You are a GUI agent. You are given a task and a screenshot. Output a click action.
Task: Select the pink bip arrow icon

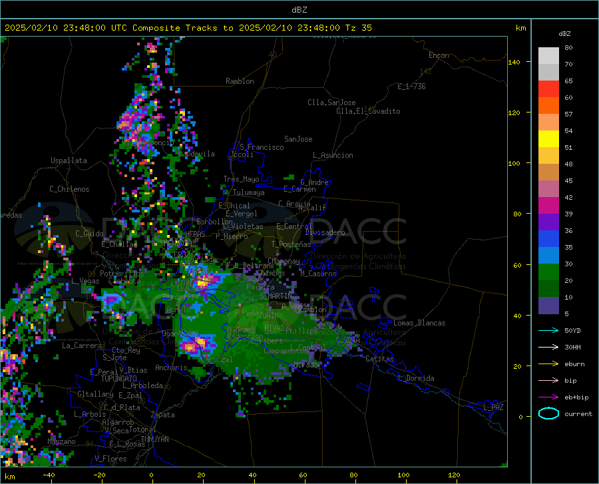point(548,381)
